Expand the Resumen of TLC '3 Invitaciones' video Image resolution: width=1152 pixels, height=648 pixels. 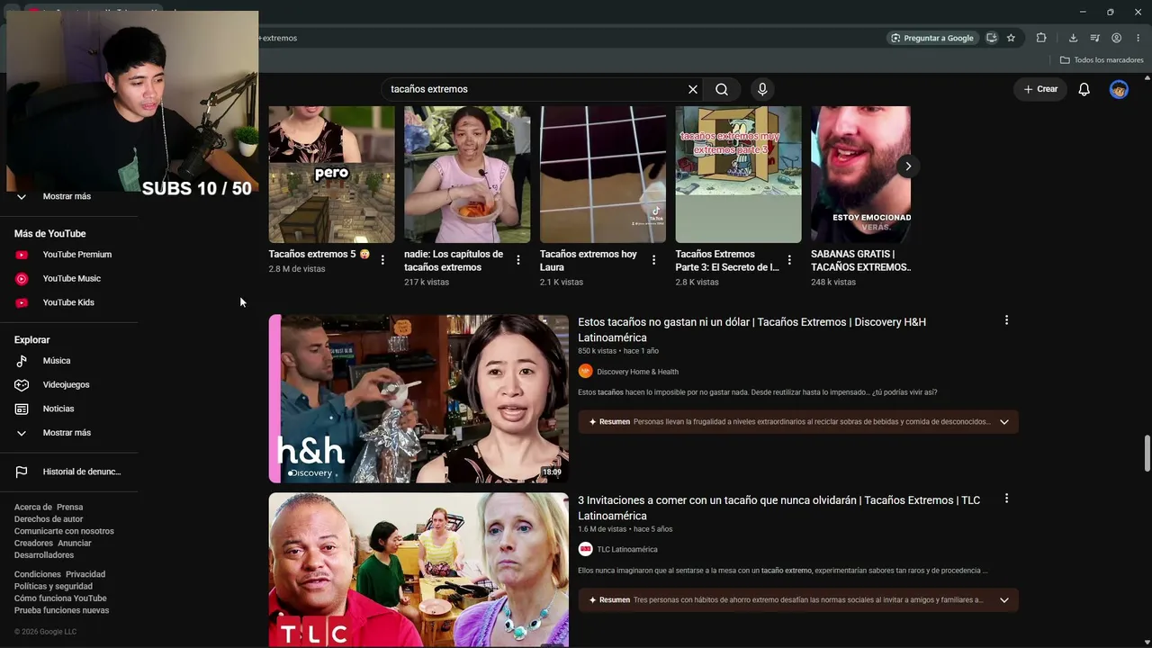[1004, 600]
